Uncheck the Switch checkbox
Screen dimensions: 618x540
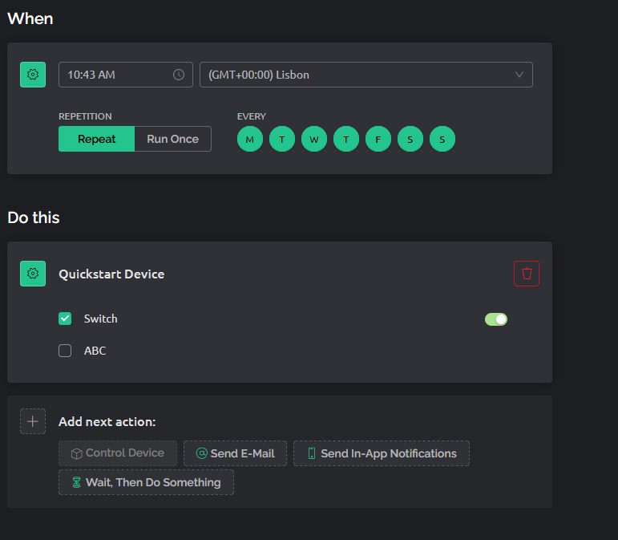tap(65, 319)
